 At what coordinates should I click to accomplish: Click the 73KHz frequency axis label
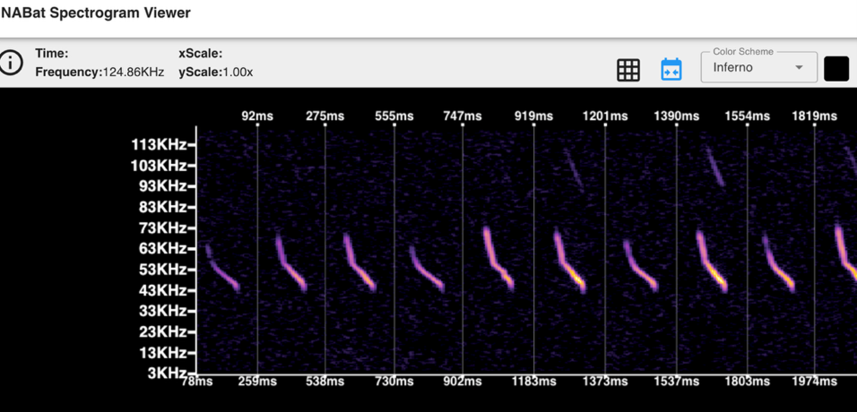coord(163,228)
